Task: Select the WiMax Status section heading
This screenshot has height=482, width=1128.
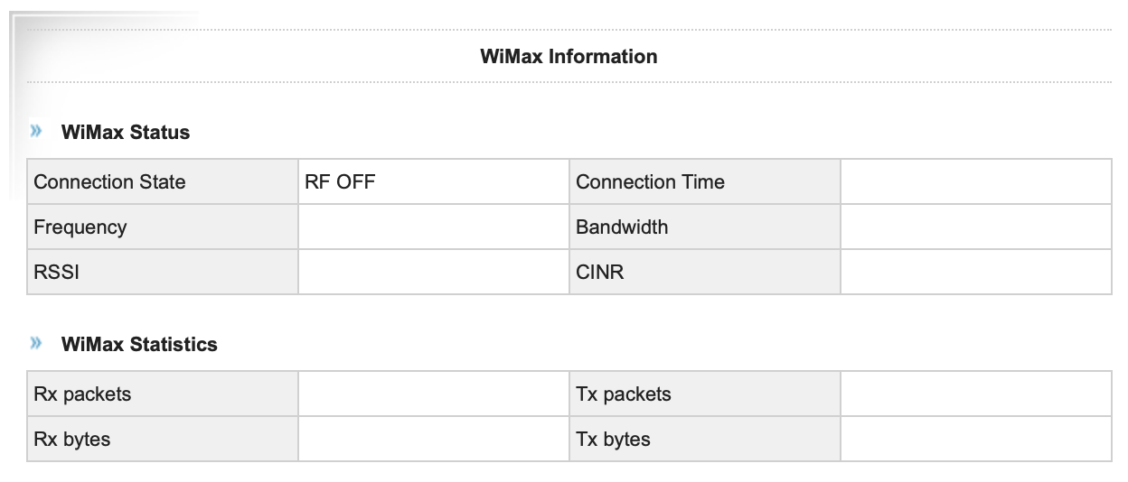Action: (x=126, y=133)
